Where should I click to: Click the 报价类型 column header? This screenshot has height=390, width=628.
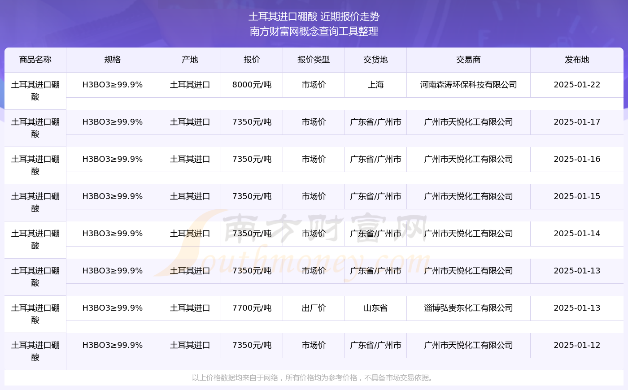[x=314, y=60]
